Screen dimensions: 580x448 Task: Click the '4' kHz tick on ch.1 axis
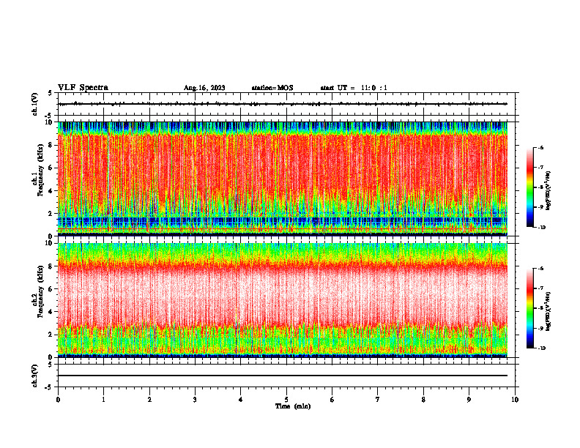51,191
